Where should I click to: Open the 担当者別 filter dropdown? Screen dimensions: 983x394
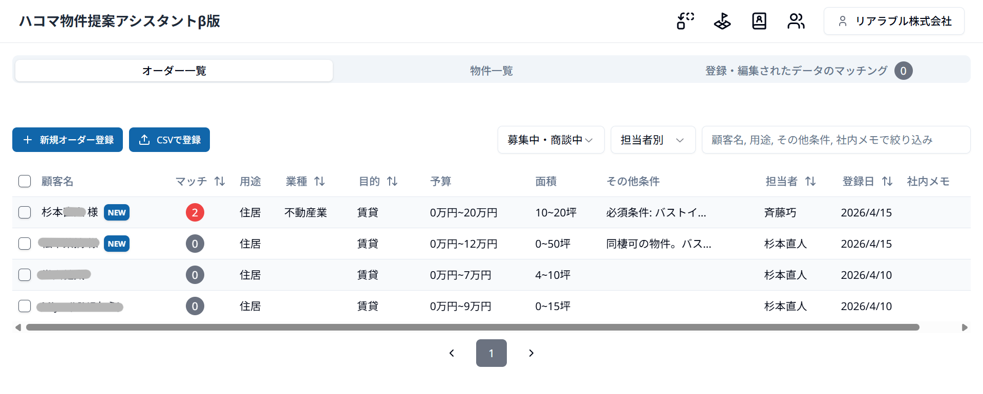[653, 140]
